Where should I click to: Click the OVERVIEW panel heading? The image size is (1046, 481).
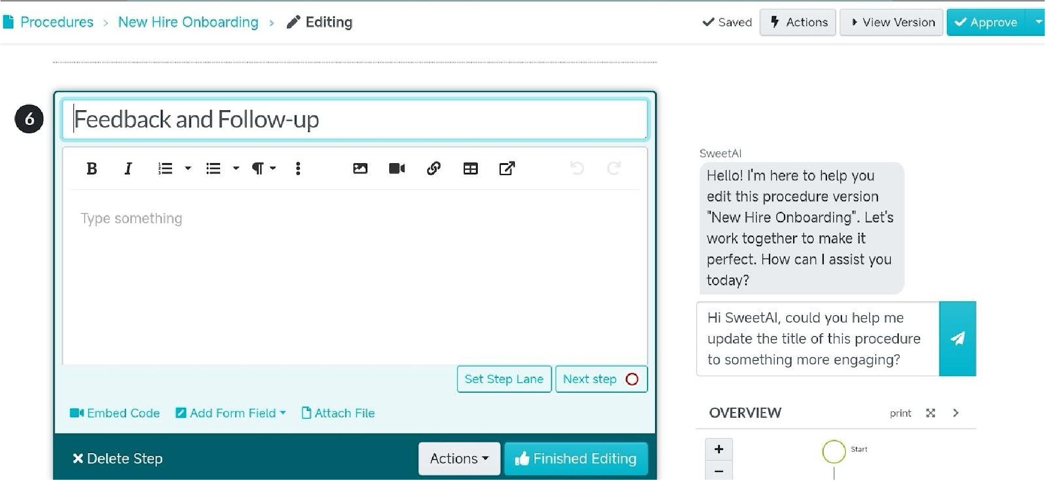click(745, 413)
